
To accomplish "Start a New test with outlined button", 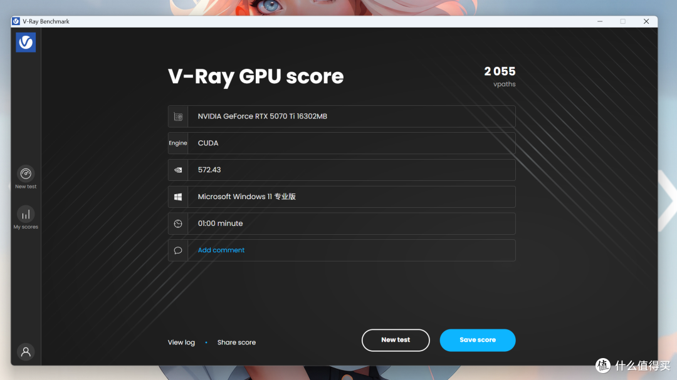I will (396, 341).
